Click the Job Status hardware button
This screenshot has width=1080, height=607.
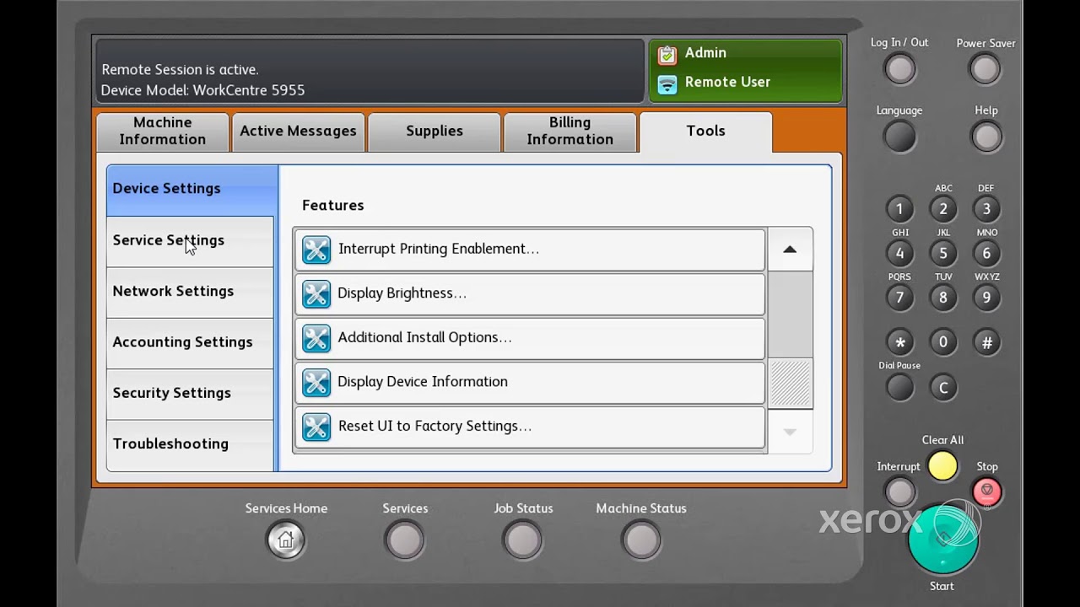click(x=523, y=540)
